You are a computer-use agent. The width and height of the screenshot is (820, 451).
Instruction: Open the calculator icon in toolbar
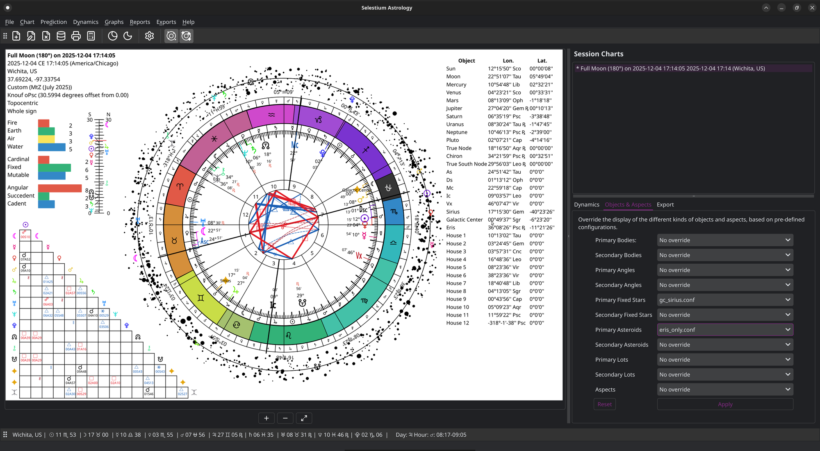click(91, 36)
